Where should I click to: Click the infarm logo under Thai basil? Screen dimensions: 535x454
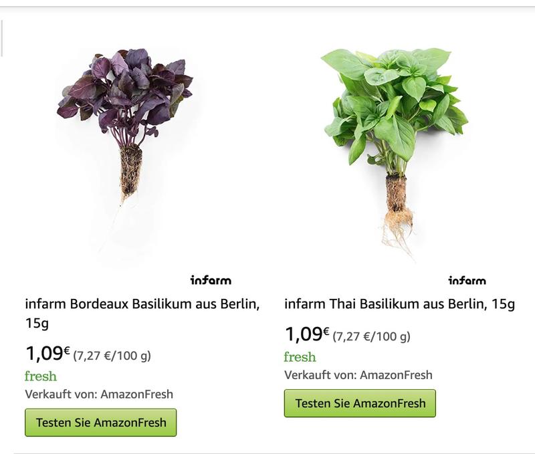click(x=467, y=280)
